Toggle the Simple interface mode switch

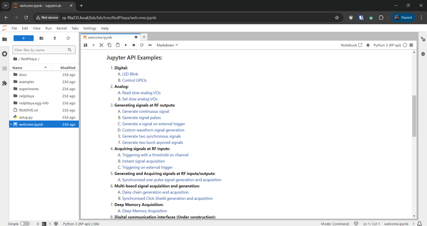pyautogui.click(x=25, y=224)
